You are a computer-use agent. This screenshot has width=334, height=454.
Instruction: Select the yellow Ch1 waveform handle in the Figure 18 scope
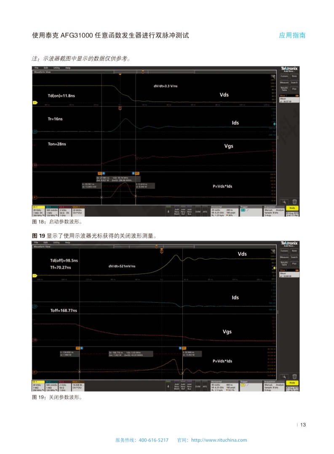[35, 102]
